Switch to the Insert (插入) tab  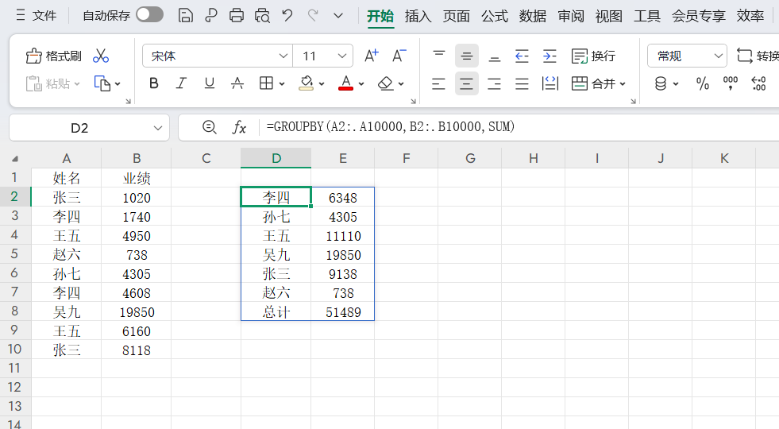(418, 16)
